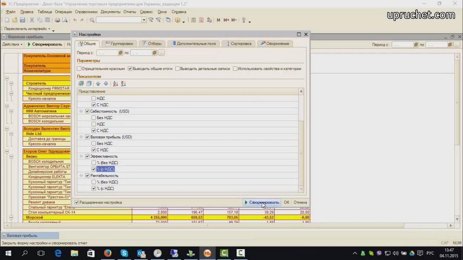Open search field dropdown arrow in toolbar

click(x=144, y=20)
